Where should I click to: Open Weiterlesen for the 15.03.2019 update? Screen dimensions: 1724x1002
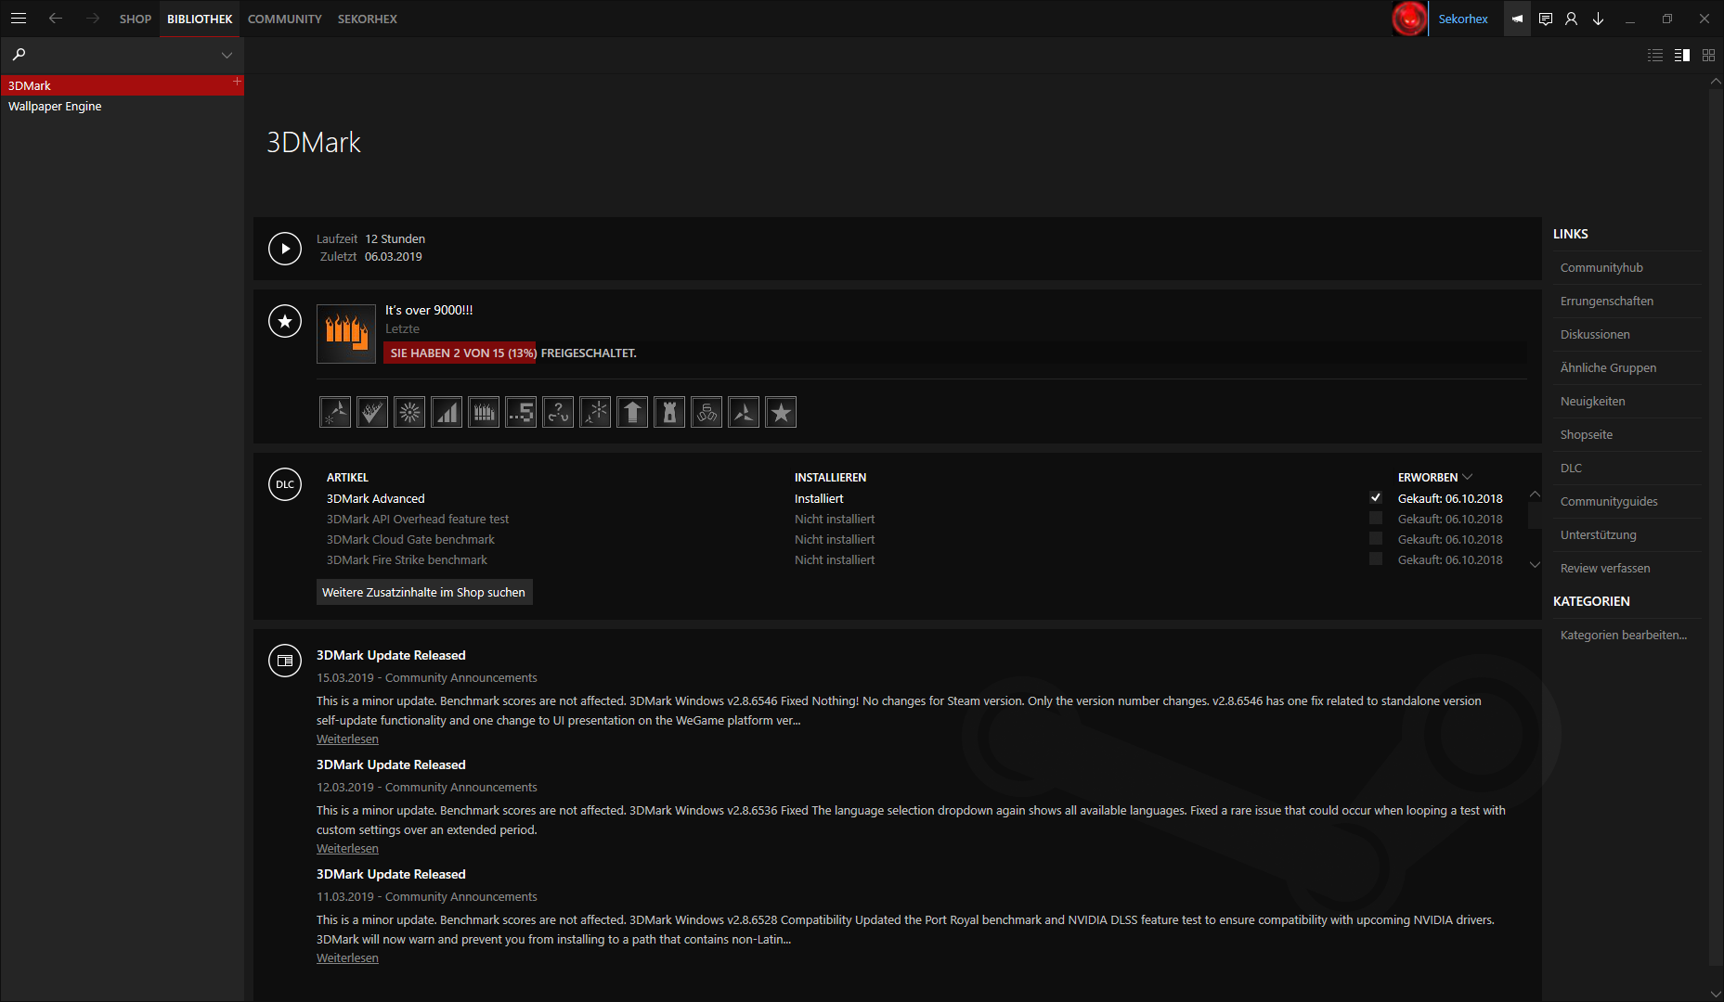point(347,739)
